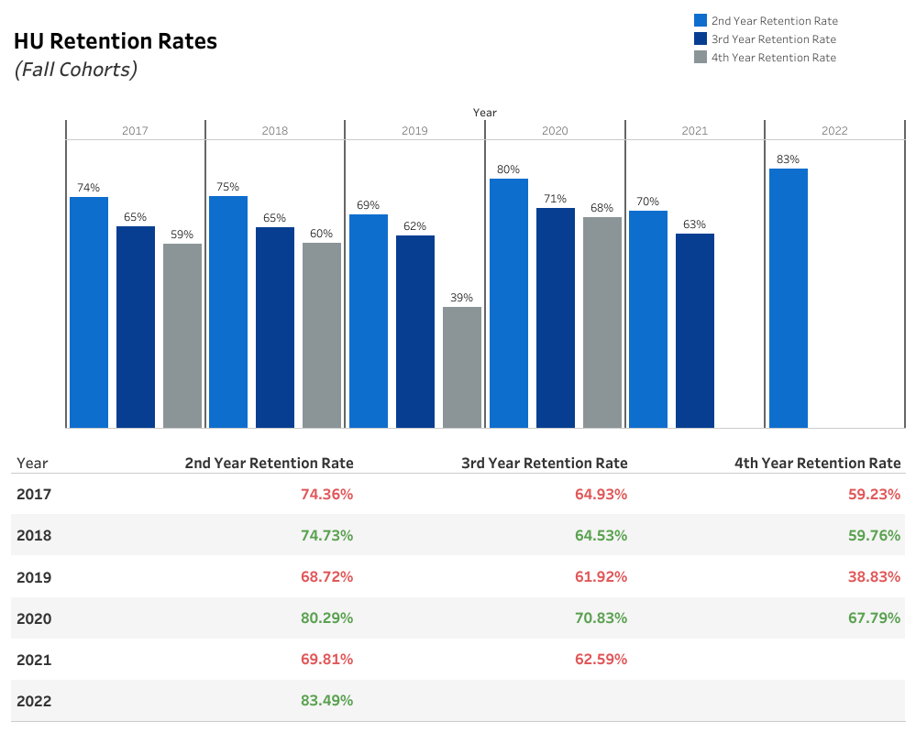Click the 2018 year header in chart
The width and height of the screenshot is (916, 732).
point(274,130)
